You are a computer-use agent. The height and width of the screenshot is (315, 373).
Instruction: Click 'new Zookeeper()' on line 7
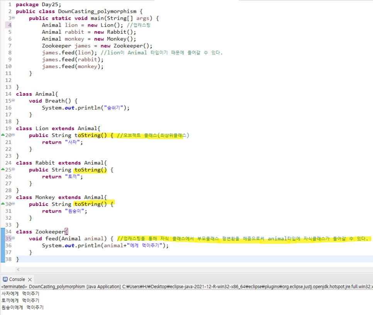pos(125,46)
